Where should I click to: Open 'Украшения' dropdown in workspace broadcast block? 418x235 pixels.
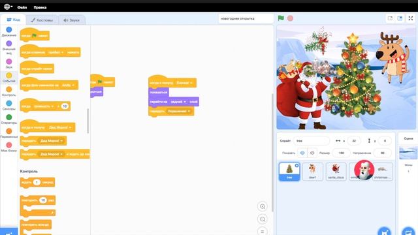pyautogui.click(x=178, y=111)
